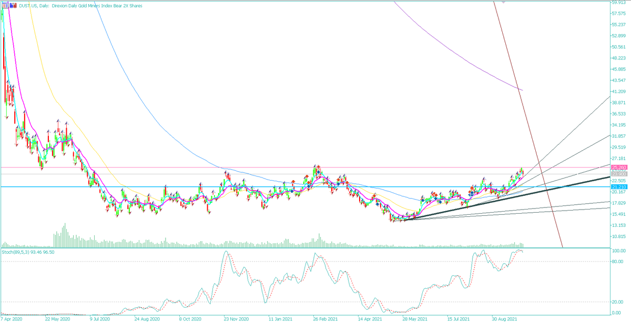
Task: Click the 26 Feb 2021 date label
Action: coord(325,319)
